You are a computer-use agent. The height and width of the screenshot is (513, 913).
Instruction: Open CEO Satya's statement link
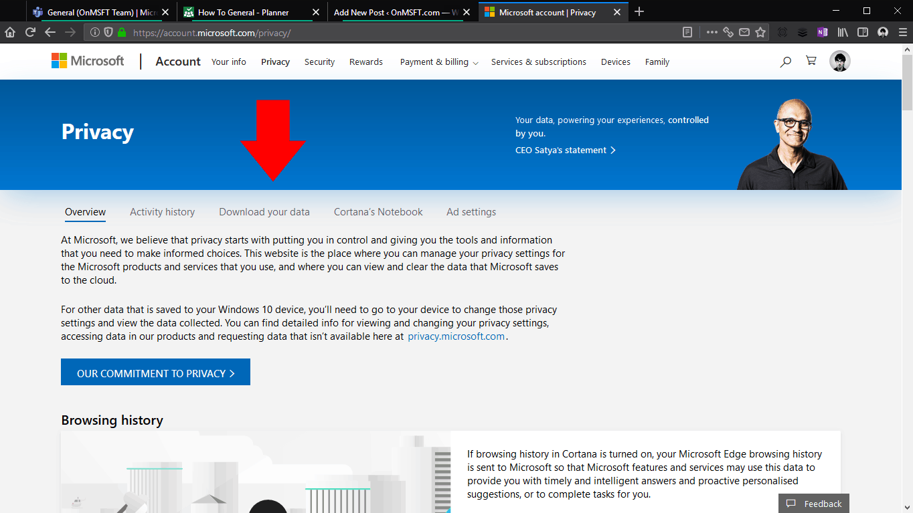tap(566, 150)
